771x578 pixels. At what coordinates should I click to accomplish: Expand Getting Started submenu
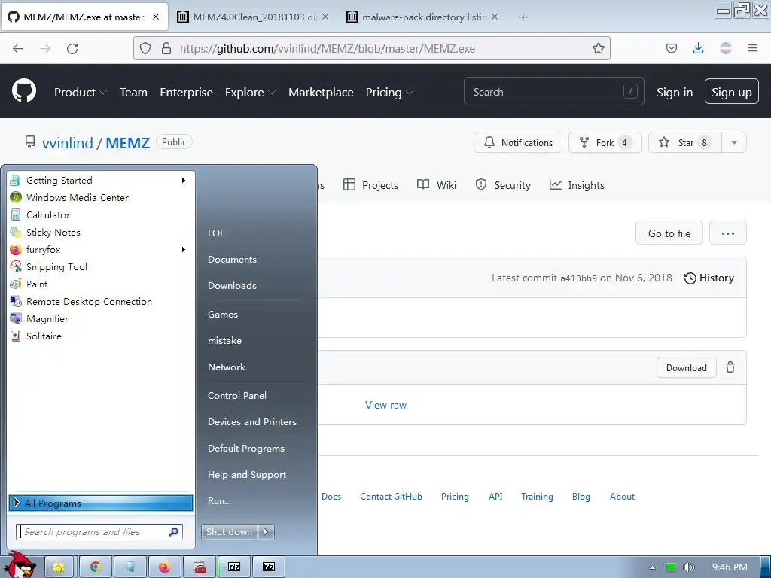pyautogui.click(x=184, y=181)
